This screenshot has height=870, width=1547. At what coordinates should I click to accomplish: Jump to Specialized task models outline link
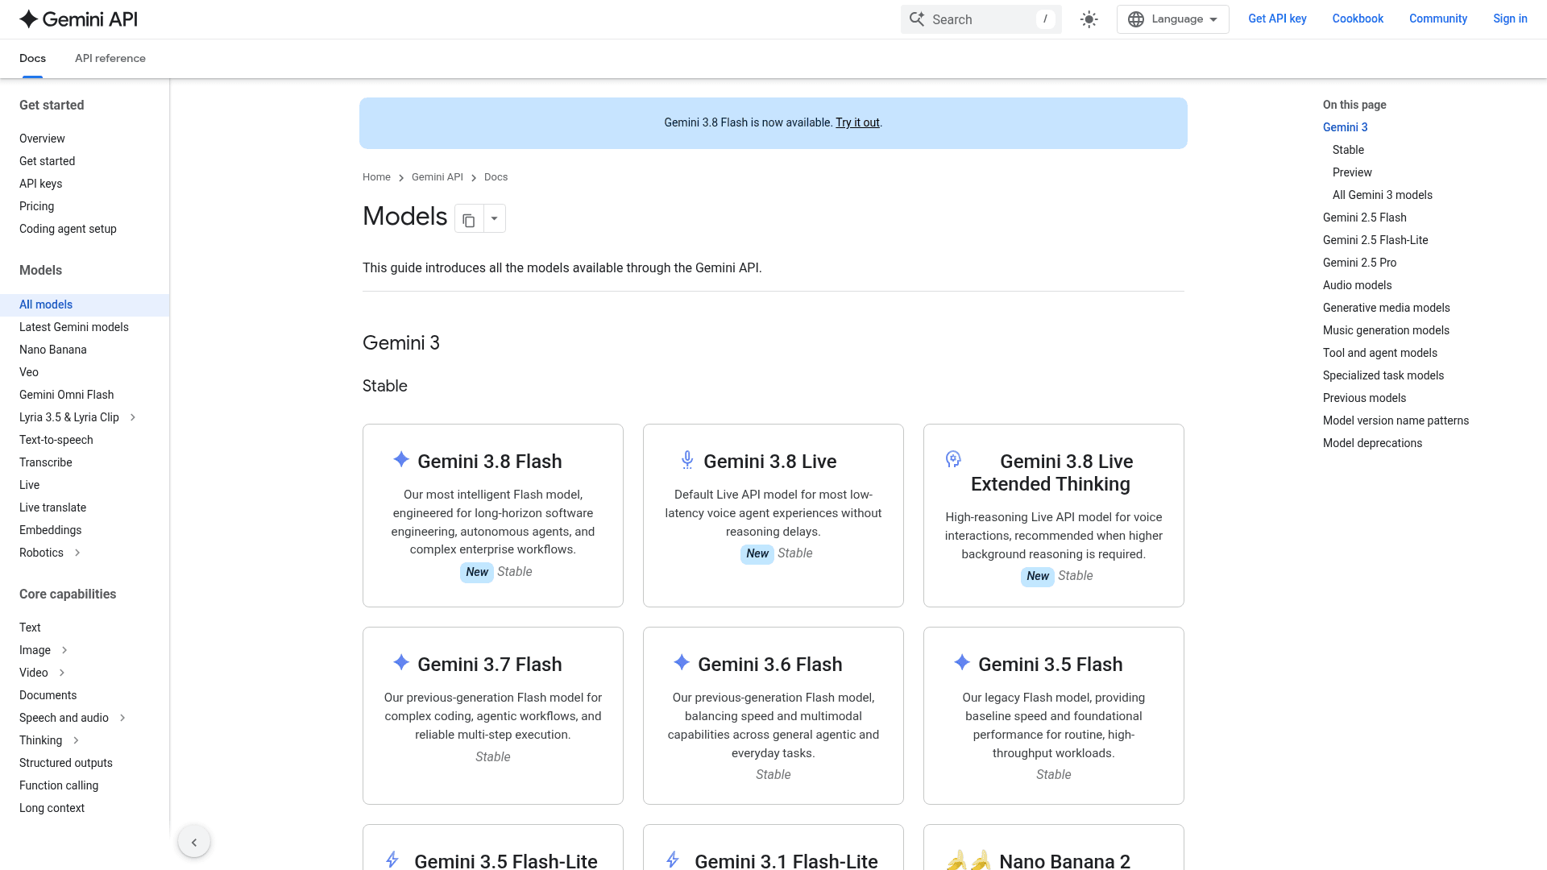coord(1383,375)
